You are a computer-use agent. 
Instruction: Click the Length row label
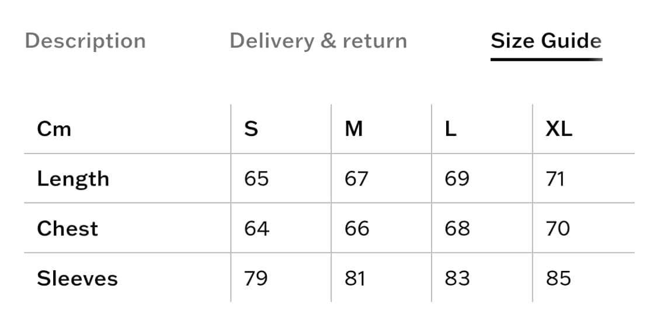pyautogui.click(x=73, y=179)
